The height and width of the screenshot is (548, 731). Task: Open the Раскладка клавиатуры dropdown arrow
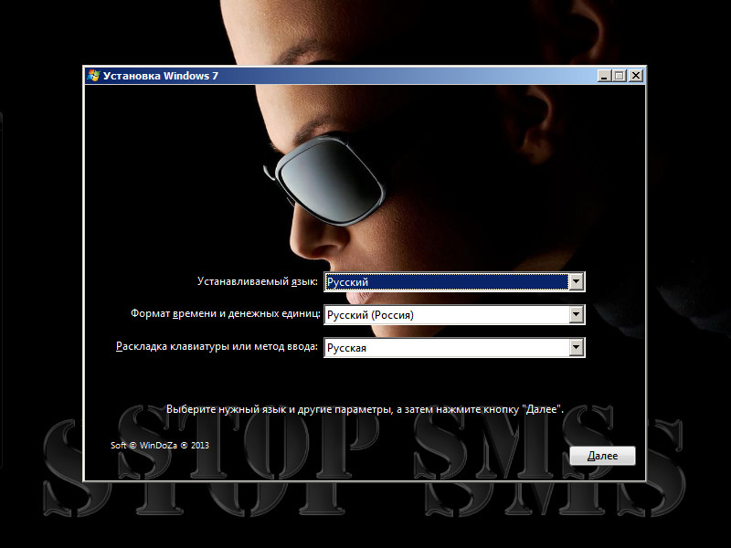coord(577,347)
